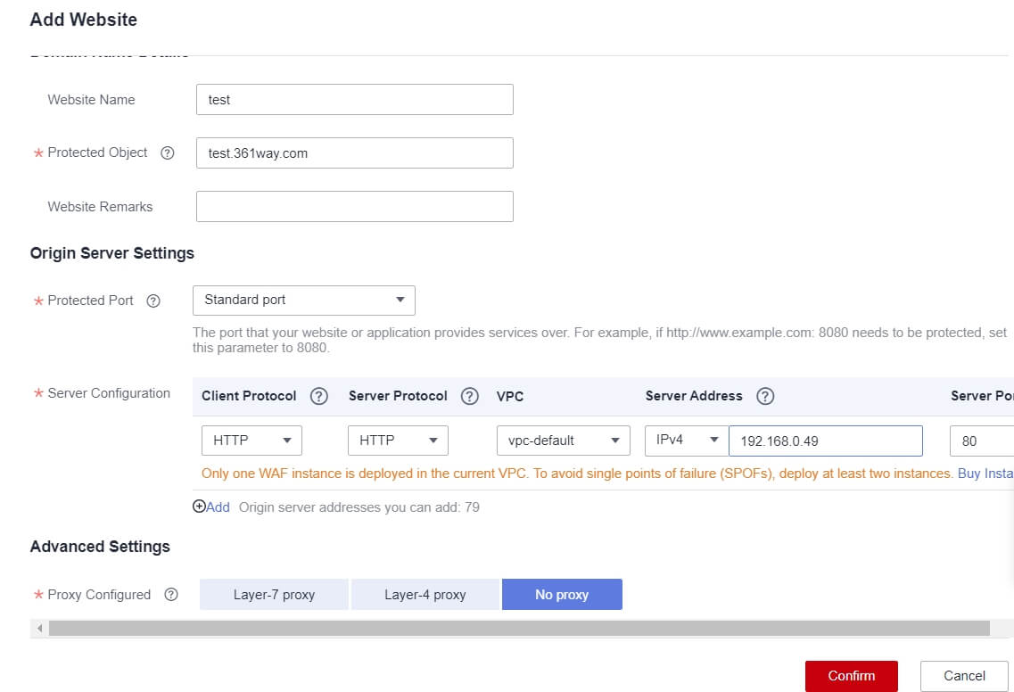
Task: Choose the No proxy option
Action: [x=562, y=594]
